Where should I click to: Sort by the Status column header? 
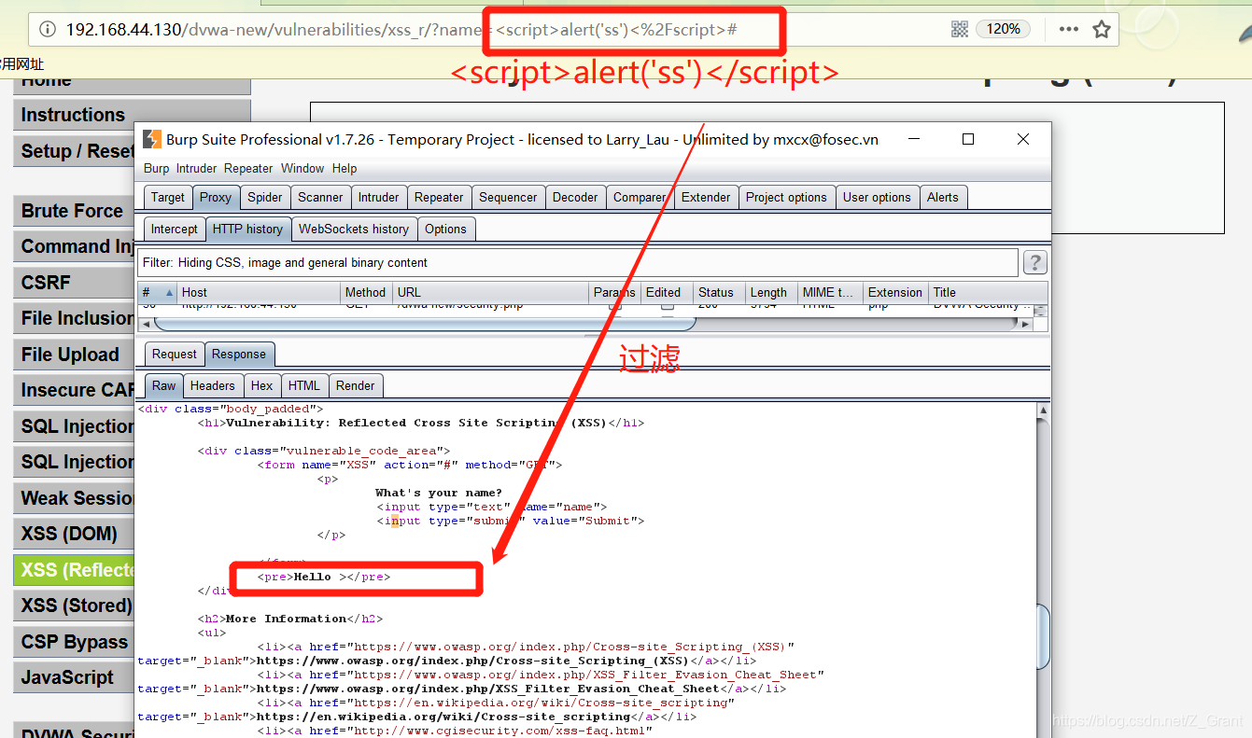[719, 292]
